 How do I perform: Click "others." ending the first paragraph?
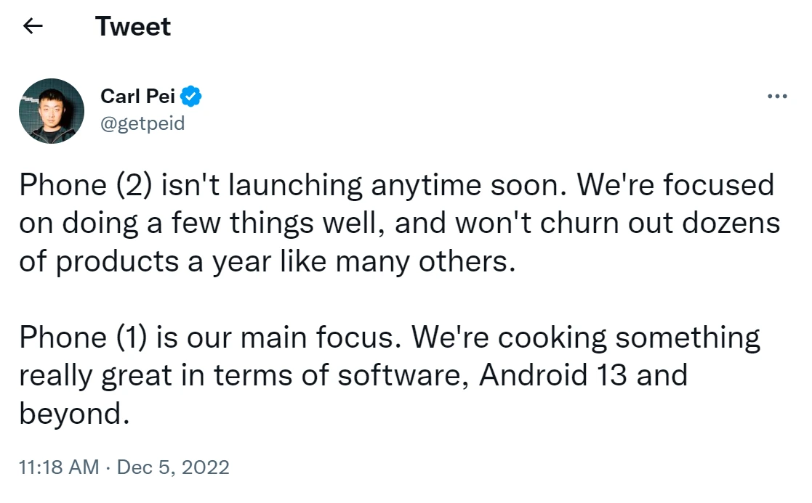(467, 261)
